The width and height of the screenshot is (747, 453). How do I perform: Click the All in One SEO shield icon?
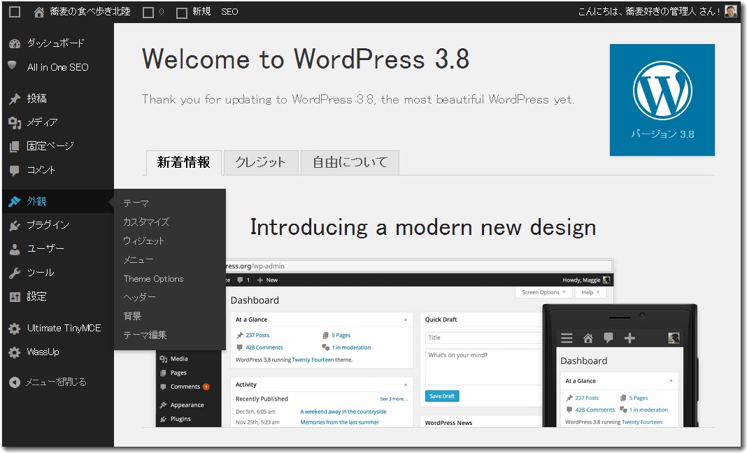tap(15, 66)
